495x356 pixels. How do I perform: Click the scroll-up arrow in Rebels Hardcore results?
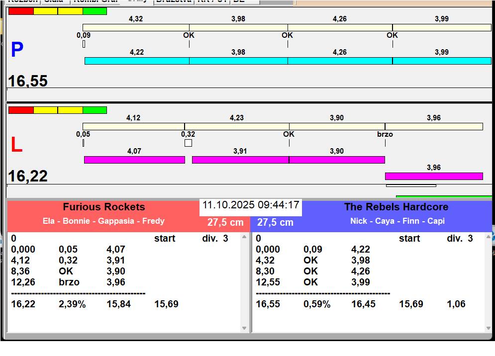[488, 237]
